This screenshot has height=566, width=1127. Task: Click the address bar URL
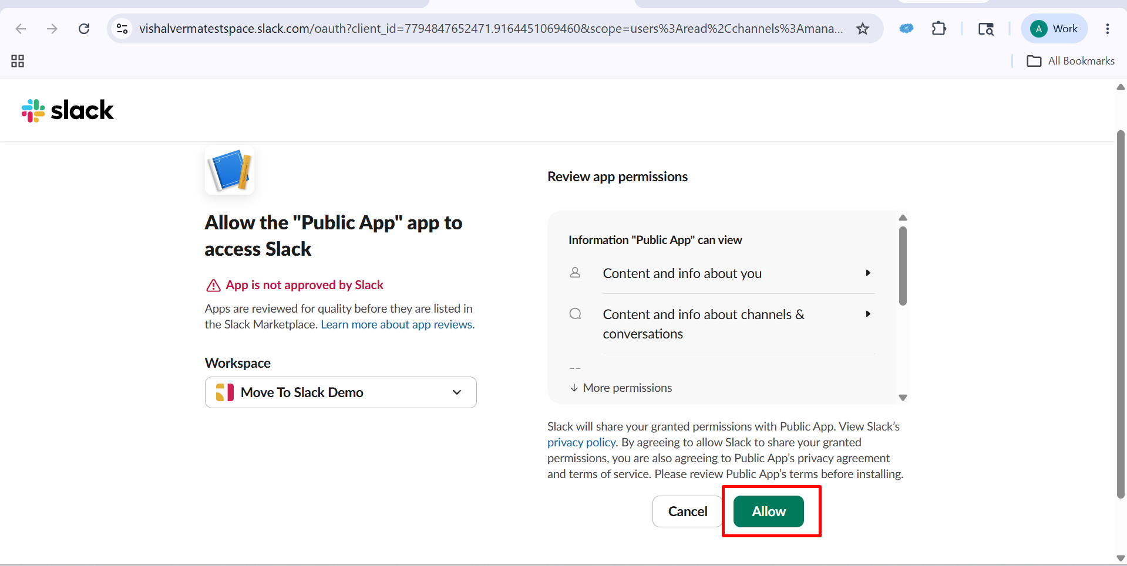(x=490, y=29)
